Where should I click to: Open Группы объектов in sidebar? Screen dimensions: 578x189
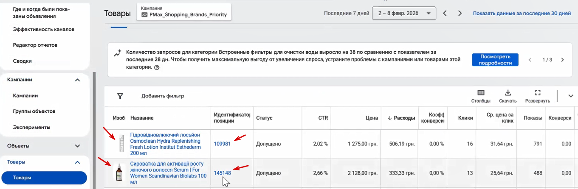tap(34, 111)
